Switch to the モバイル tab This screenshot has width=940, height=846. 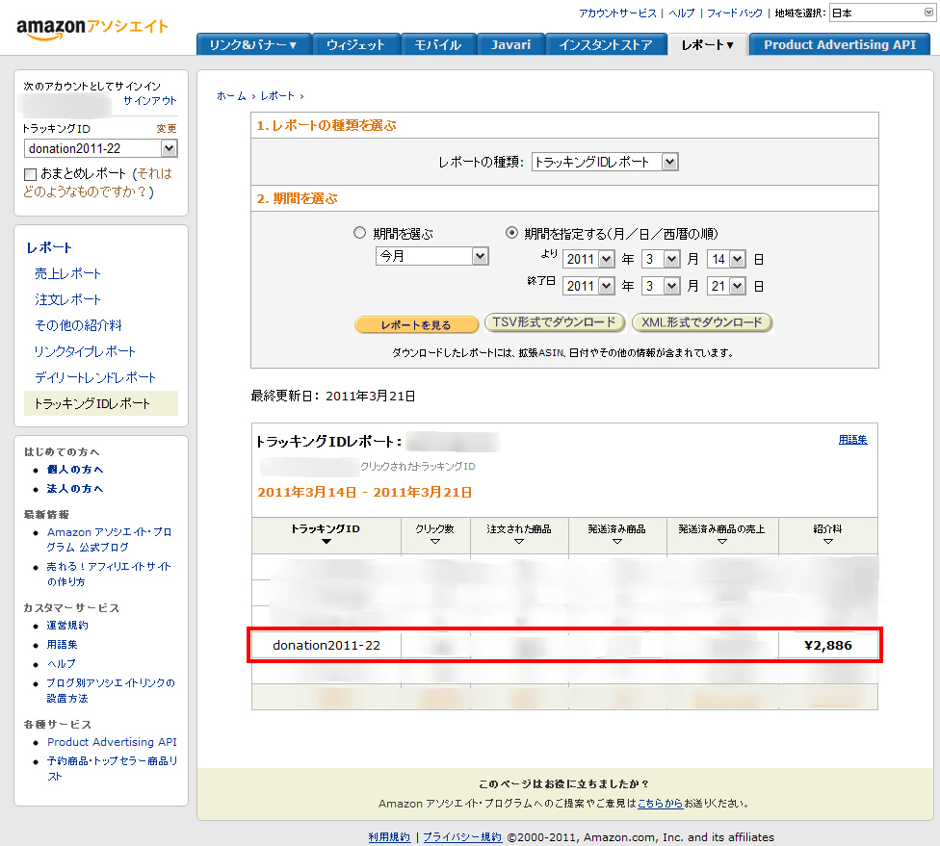point(438,44)
